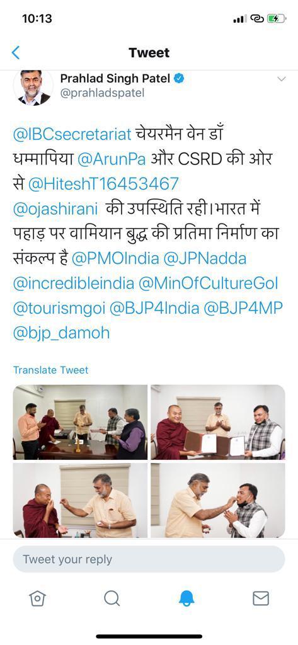Open the bottom-right sweet-feeding photo
Screen dimensions: 298x645
[218, 500]
